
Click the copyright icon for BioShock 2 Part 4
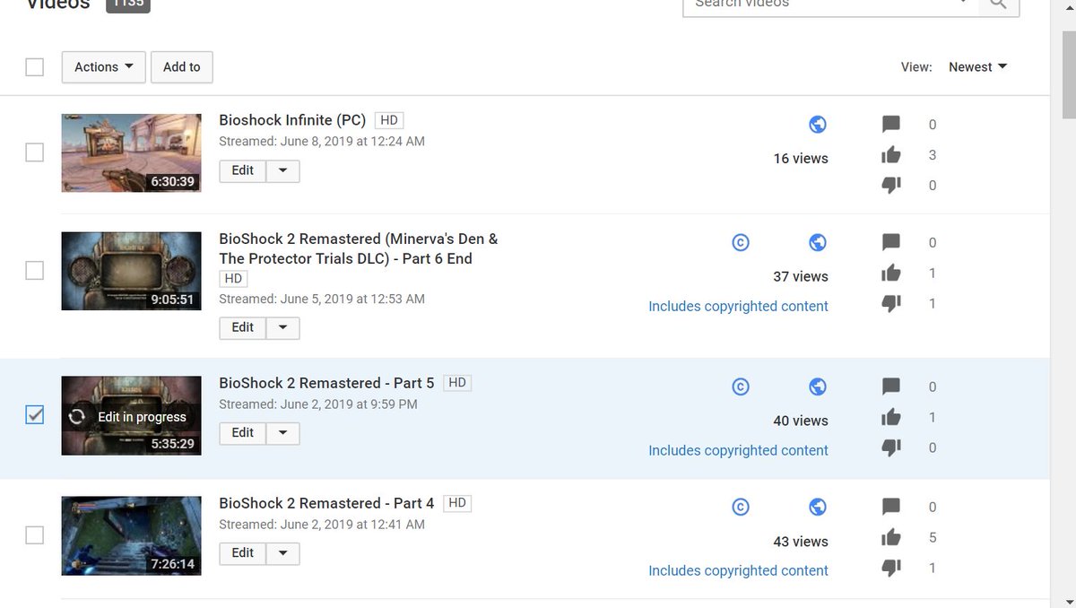click(741, 507)
